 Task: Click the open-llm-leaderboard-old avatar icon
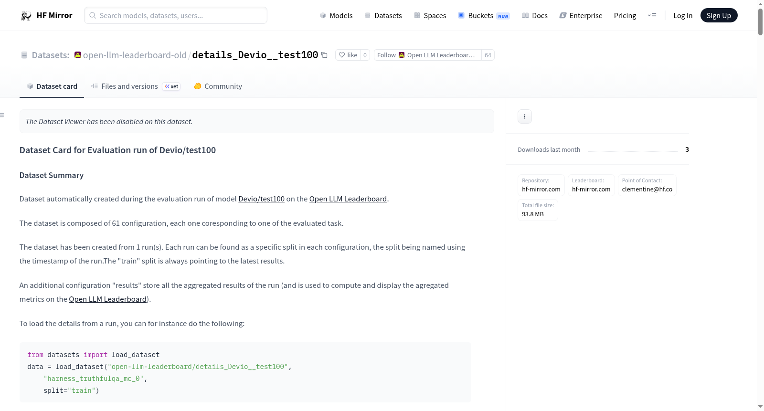78,55
